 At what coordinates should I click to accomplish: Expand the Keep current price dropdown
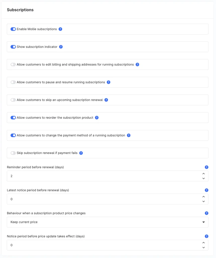click(x=107, y=222)
